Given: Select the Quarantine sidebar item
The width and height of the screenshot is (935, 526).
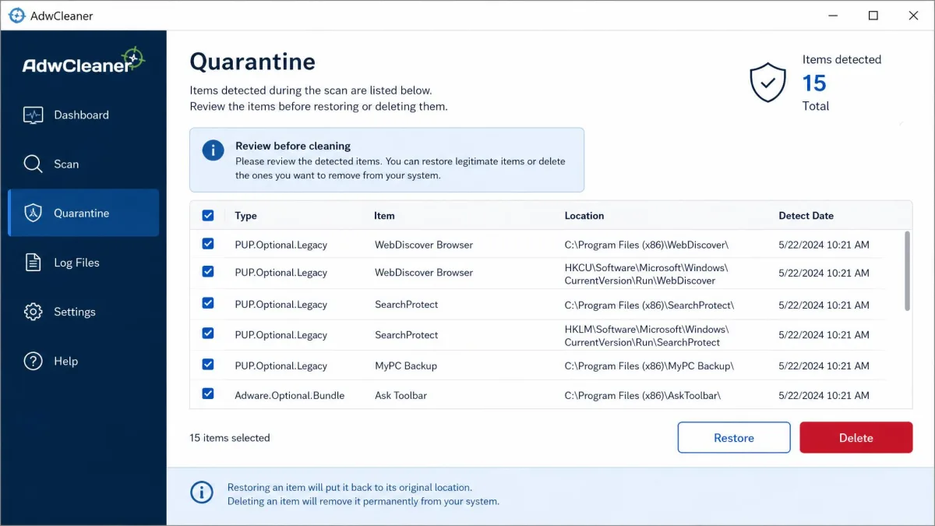Looking at the screenshot, I should 83,213.
